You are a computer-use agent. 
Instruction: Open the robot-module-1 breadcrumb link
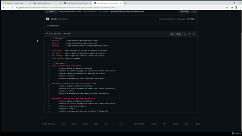(90, 11)
